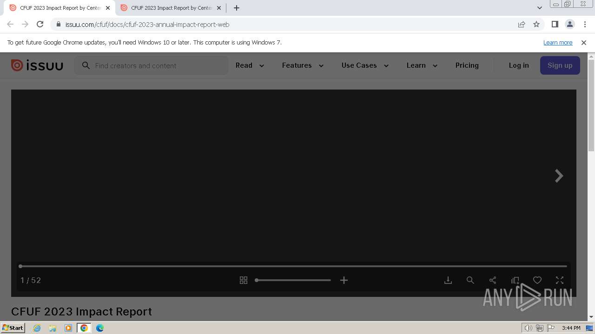
Task: Go to the next page arrow
Action: pos(559,176)
